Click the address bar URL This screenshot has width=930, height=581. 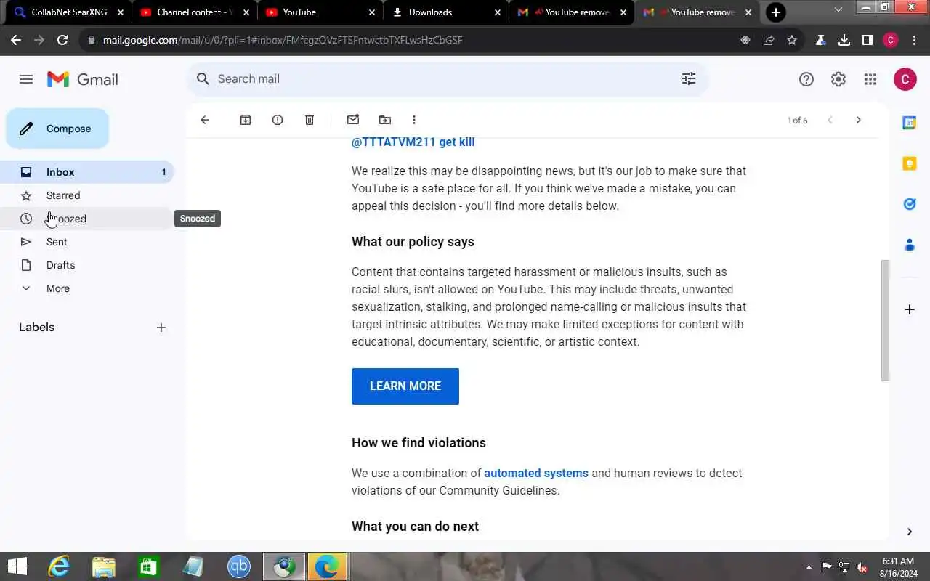pyautogui.click(x=283, y=40)
